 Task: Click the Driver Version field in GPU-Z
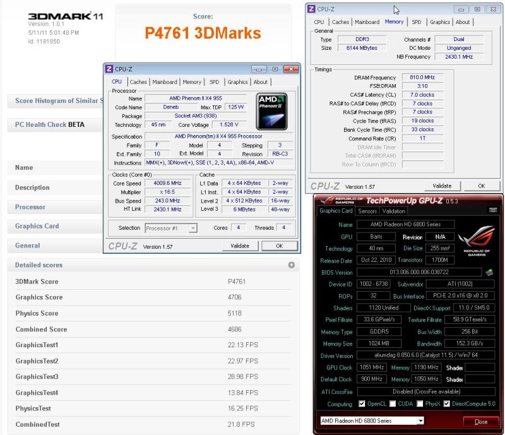[425, 355]
